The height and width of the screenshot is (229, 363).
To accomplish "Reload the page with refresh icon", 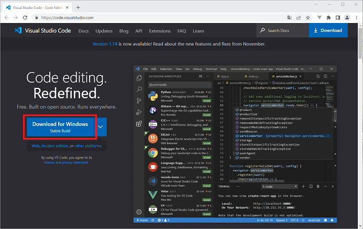I will tap(25, 18).
